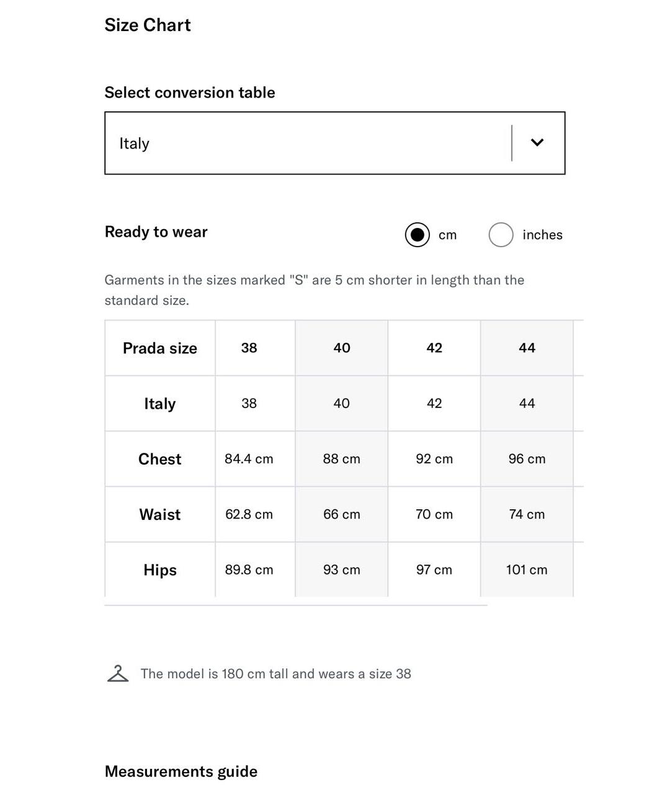Image resolution: width=670 pixels, height=795 pixels.
Task: Click the hanger icon beside model info
Action: (118, 673)
